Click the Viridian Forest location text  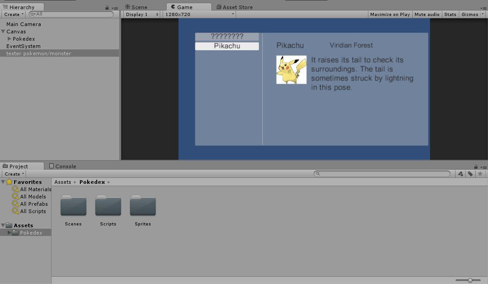click(x=351, y=45)
